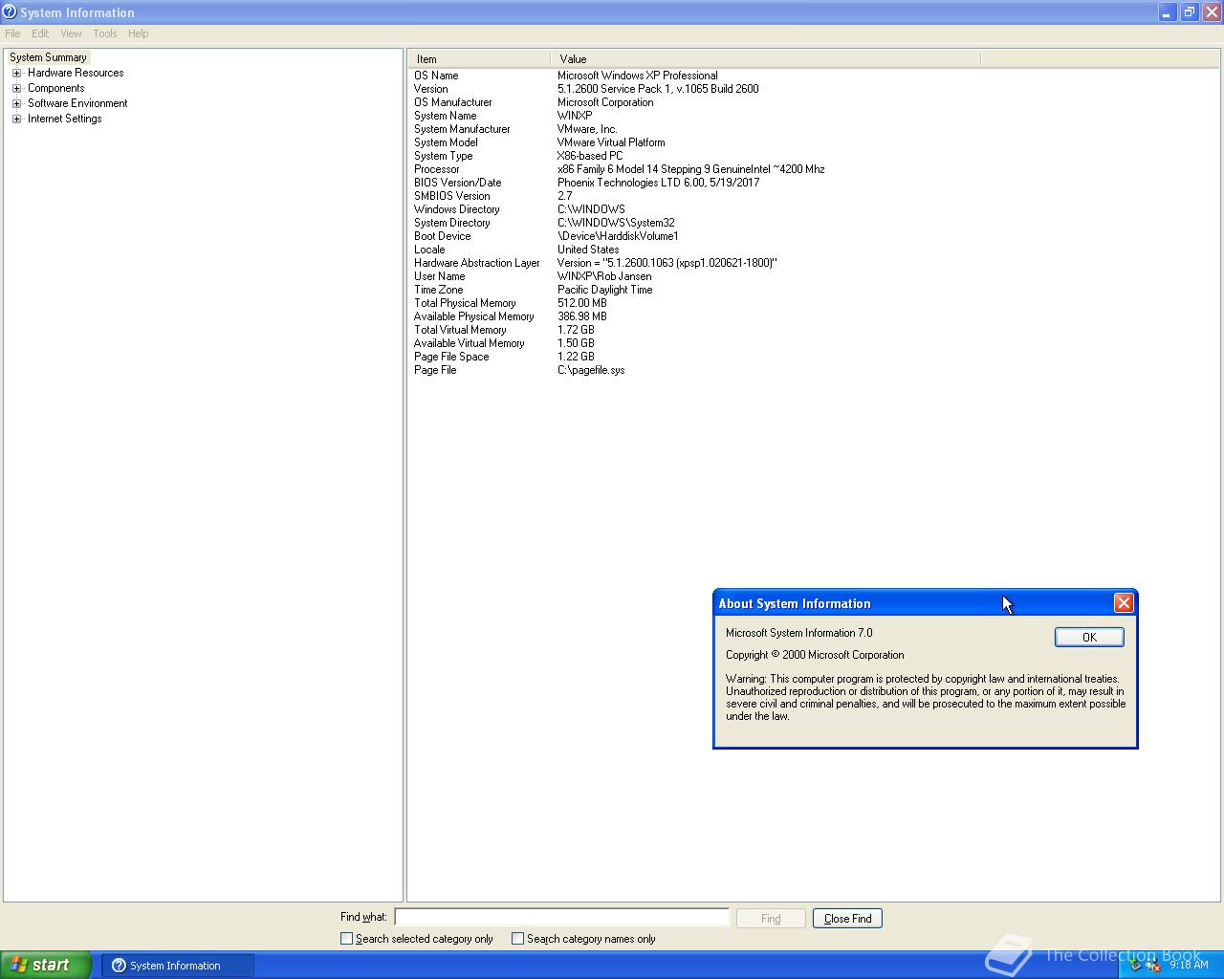Click the Safely Remove Hardware tray icon

(x=1135, y=967)
